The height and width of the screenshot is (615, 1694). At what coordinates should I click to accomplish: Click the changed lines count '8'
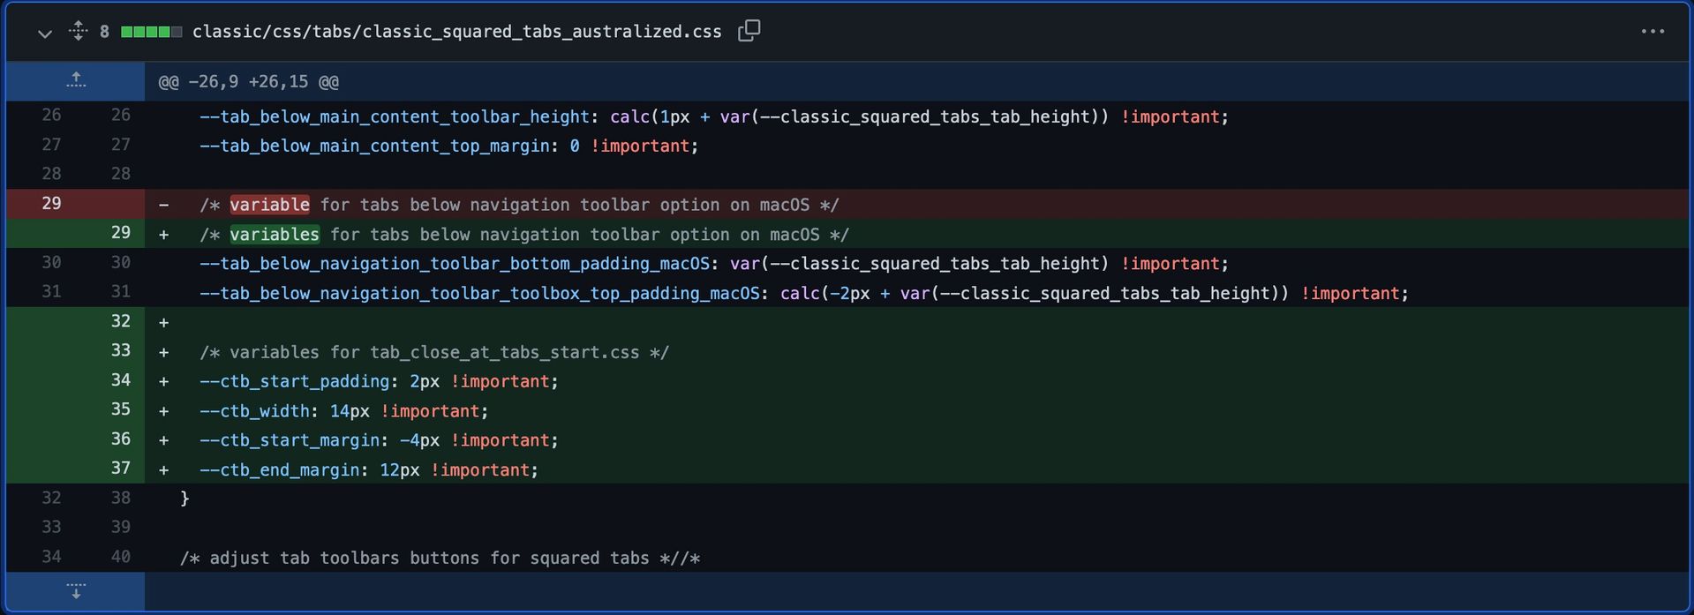pos(104,32)
